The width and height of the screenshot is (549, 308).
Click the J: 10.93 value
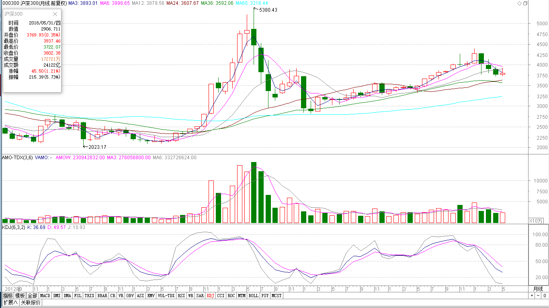[x=76, y=227]
